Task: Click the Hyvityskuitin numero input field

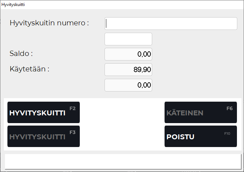Action: point(171,24)
